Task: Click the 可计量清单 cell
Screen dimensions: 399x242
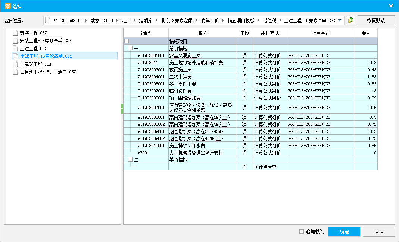Action: coord(270,167)
